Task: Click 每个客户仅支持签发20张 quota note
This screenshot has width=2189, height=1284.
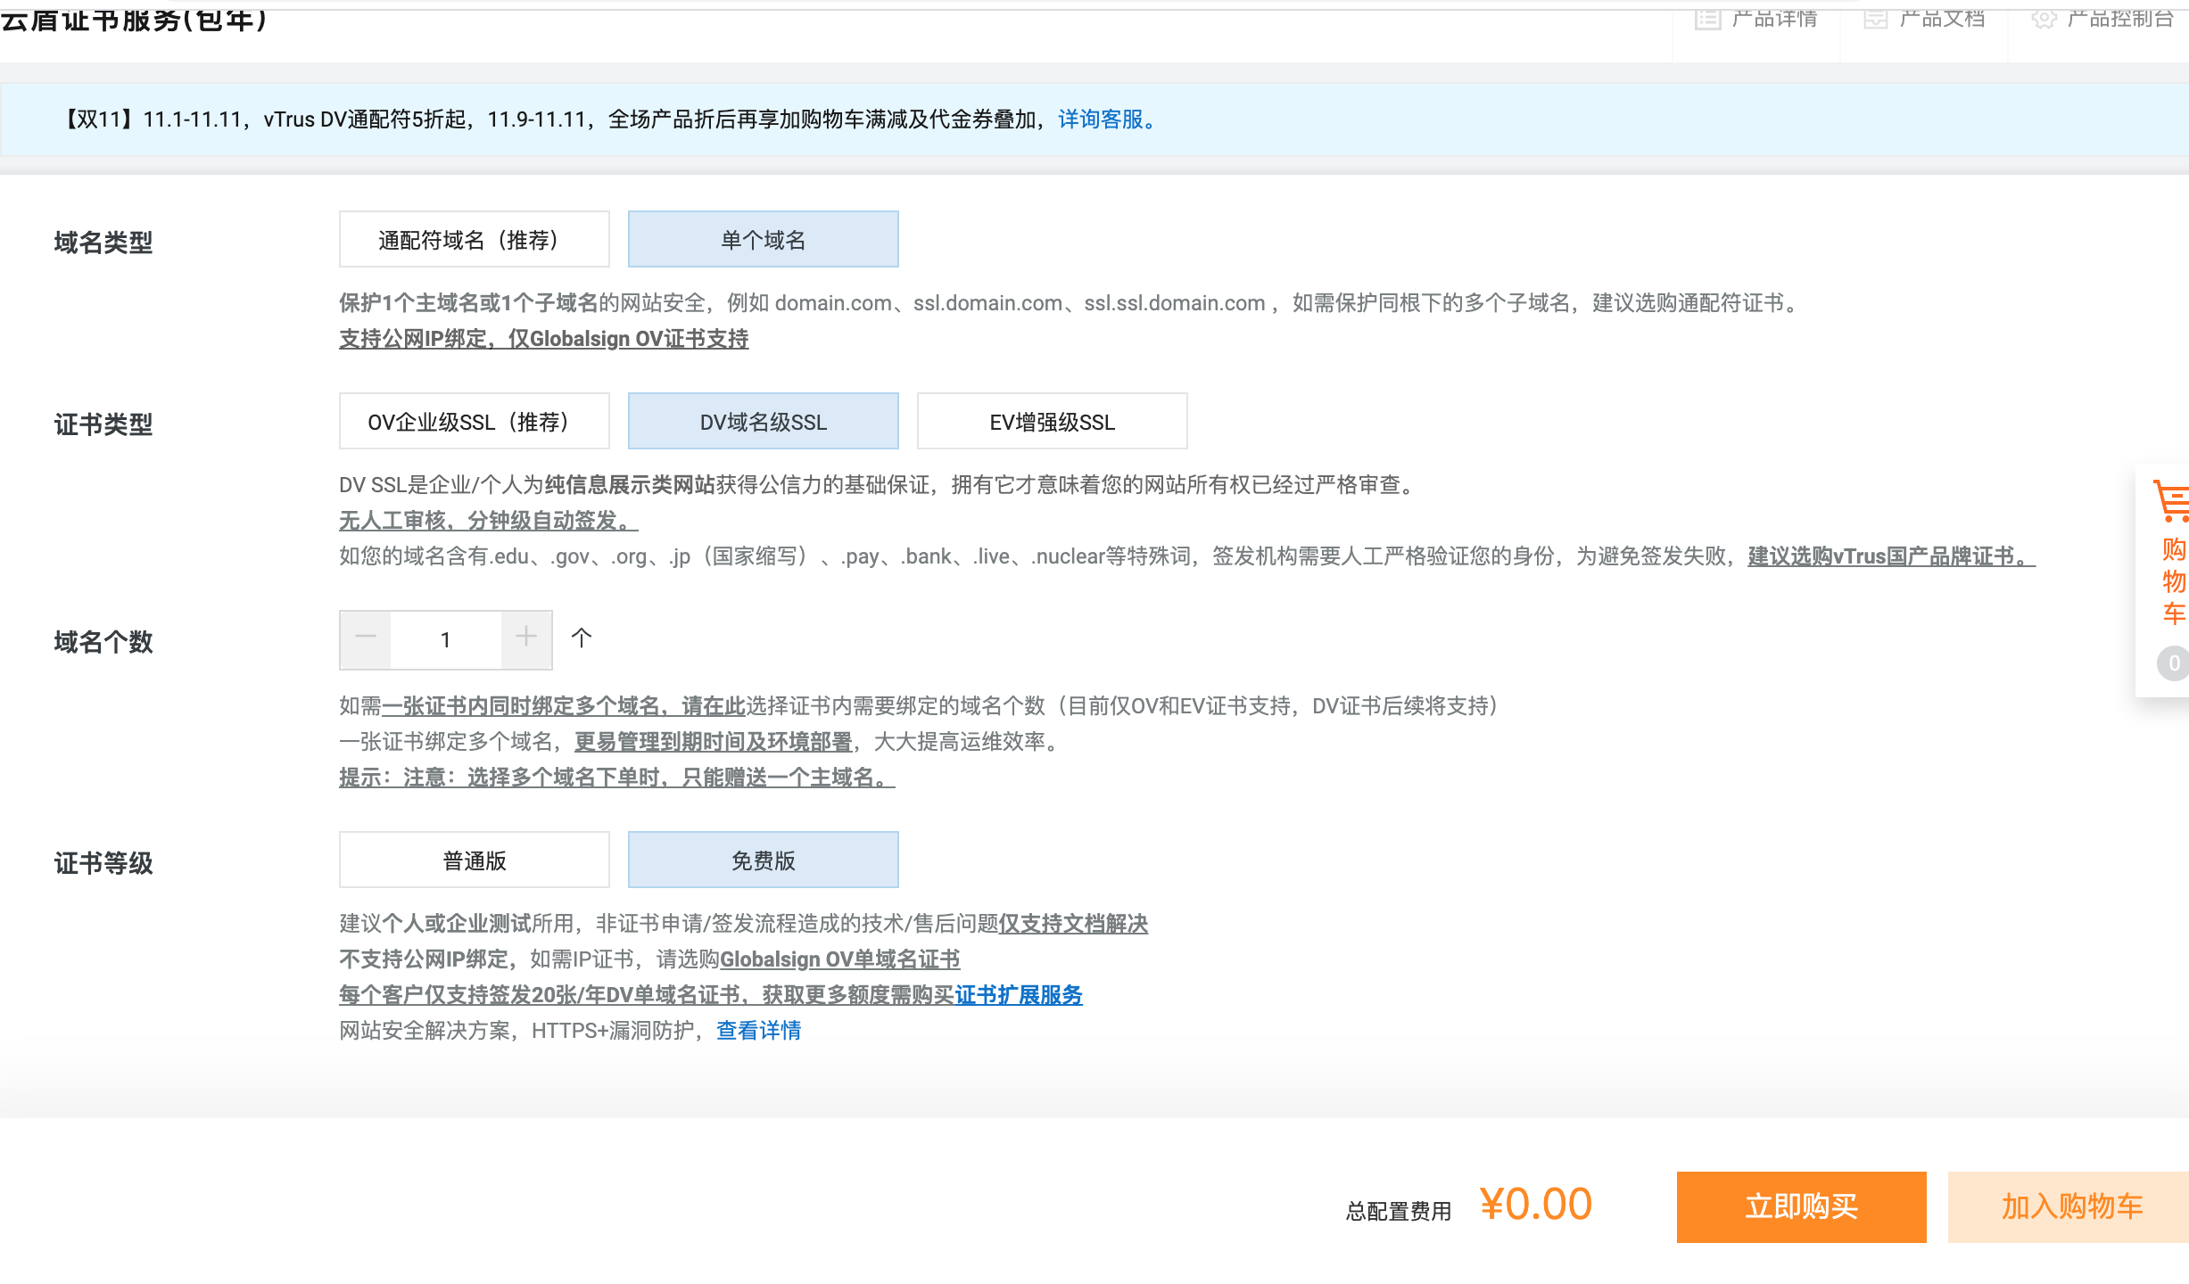Action: pos(647,995)
